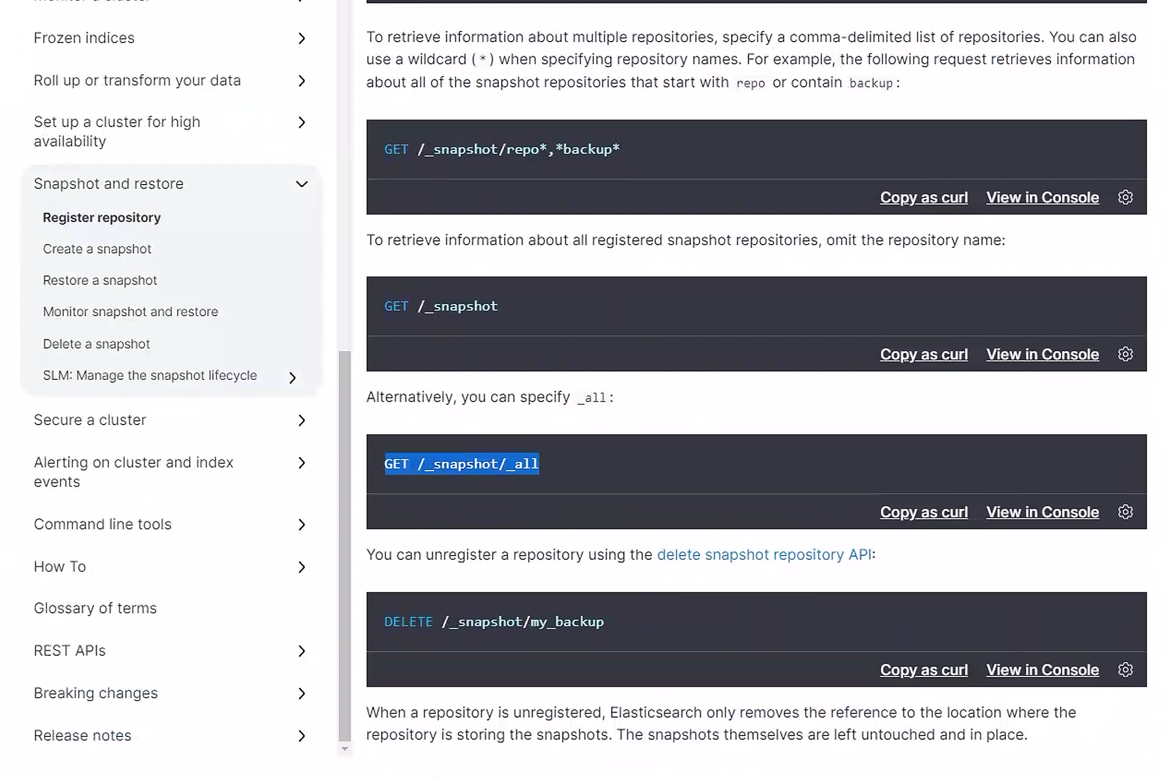
Task: Follow the delete snapshot repository API link
Action: [764, 555]
